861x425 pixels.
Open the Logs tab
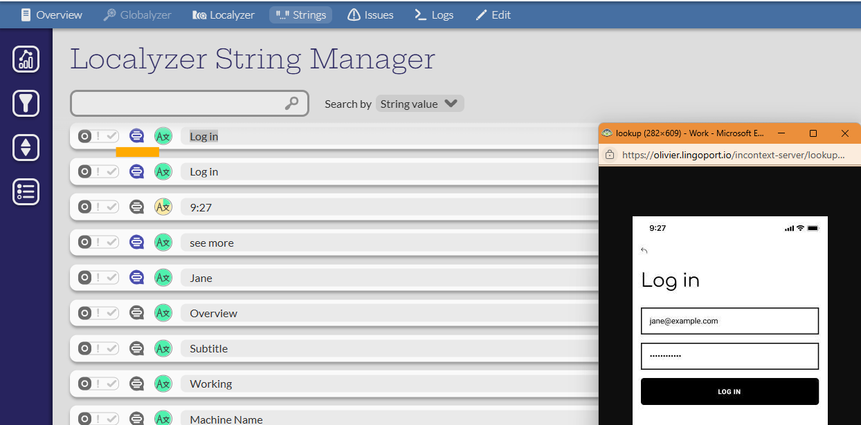point(434,15)
